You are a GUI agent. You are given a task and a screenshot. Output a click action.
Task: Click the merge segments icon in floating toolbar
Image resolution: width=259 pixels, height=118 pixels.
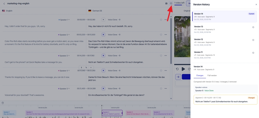pos(81,67)
